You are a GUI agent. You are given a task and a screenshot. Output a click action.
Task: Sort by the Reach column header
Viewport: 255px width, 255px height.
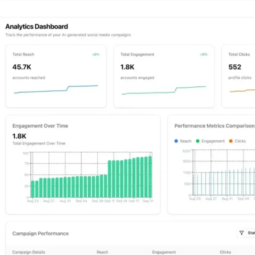[x=102, y=252]
